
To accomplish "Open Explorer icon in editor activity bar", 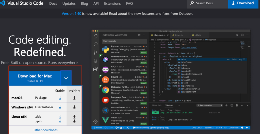I will point(95,36).
